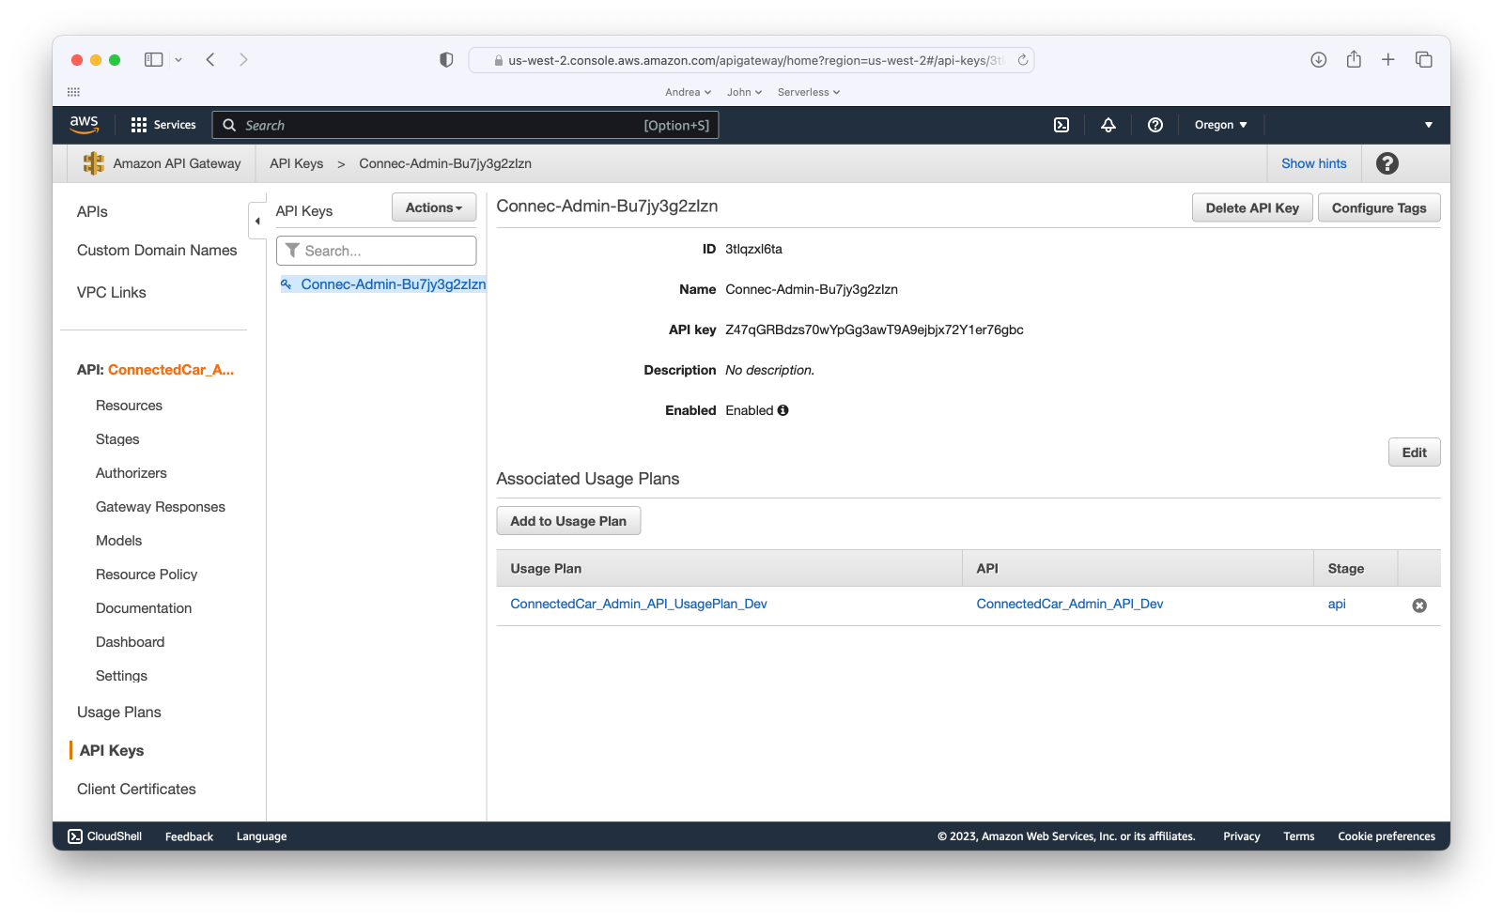Click the Configure Tags button
Image resolution: width=1503 pixels, height=920 pixels.
point(1379,207)
